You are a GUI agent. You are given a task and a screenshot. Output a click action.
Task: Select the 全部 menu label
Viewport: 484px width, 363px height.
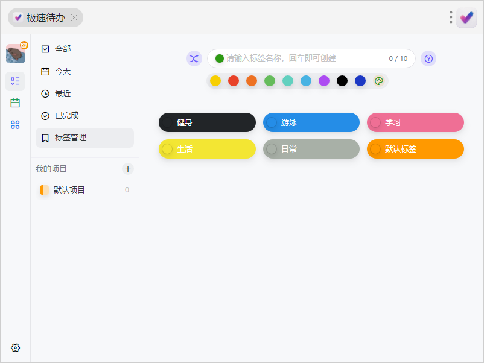63,49
